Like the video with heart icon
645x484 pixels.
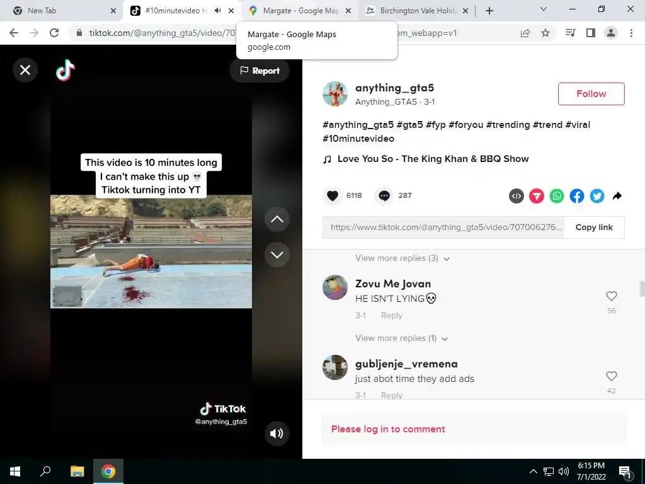pyautogui.click(x=333, y=195)
